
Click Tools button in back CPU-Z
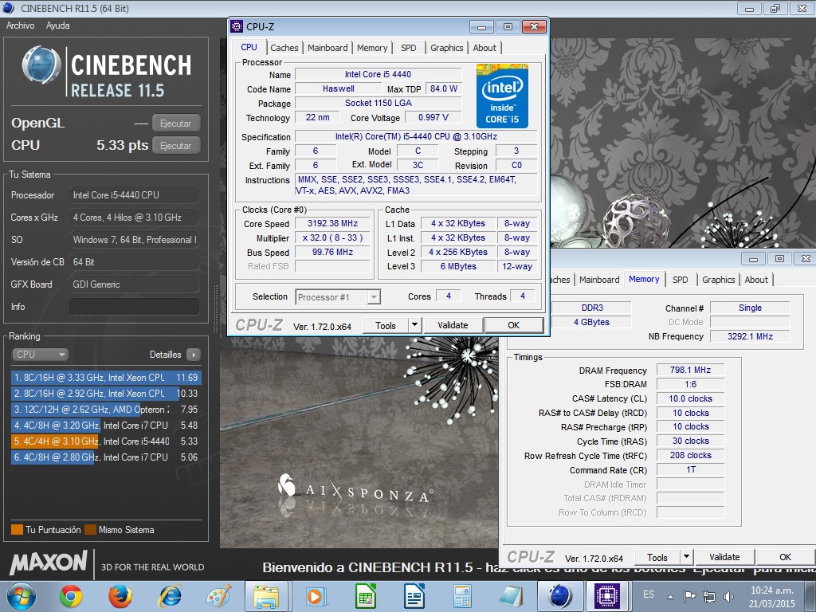(657, 557)
